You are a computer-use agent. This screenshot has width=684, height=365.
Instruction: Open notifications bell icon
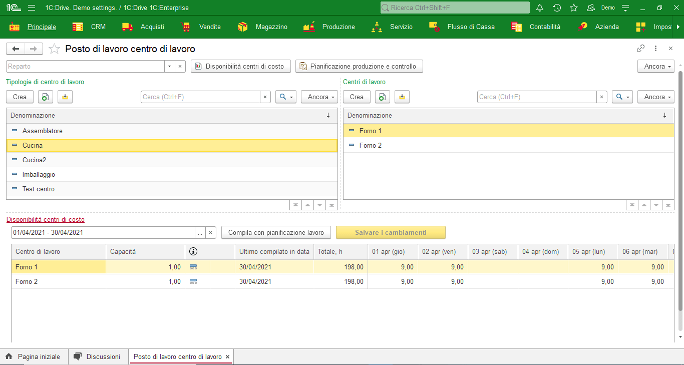(x=540, y=8)
